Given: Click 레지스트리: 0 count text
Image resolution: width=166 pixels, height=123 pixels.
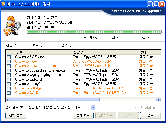Looking at the screenshot, I should coord(118,37).
